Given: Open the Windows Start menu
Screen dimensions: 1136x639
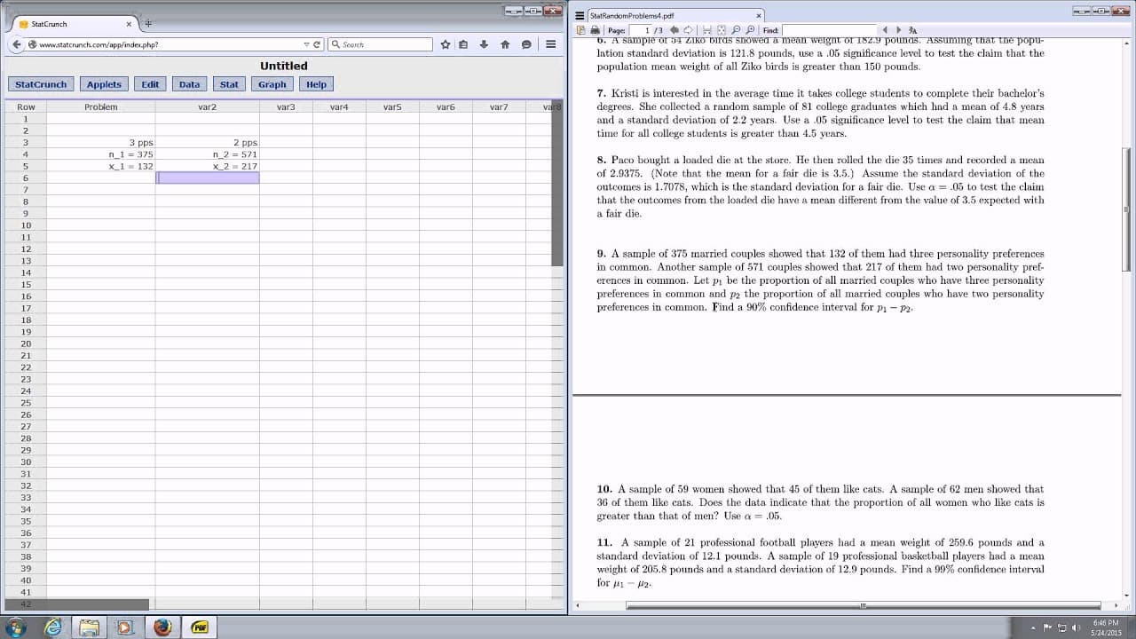Looking at the screenshot, I should pos(18,627).
